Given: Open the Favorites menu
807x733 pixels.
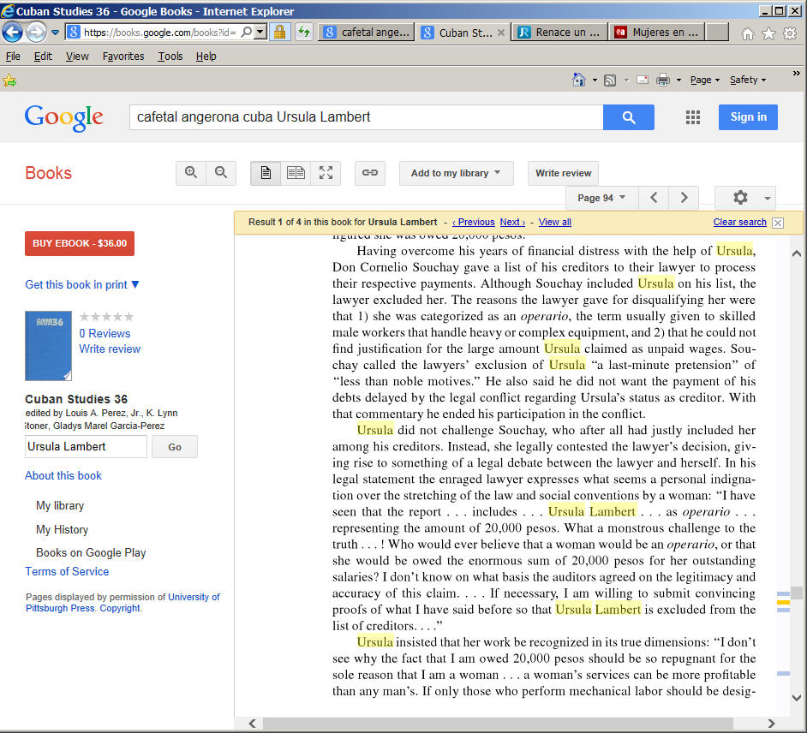Looking at the screenshot, I should click(123, 56).
